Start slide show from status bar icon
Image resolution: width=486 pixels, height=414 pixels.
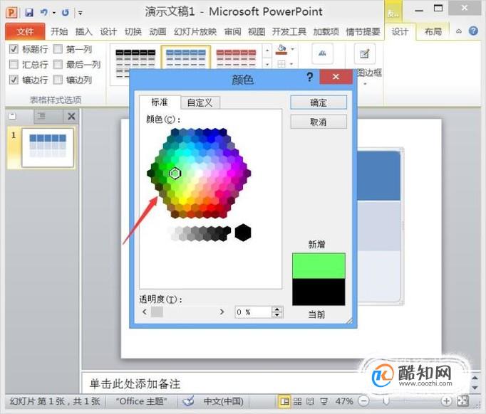(x=324, y=401)
